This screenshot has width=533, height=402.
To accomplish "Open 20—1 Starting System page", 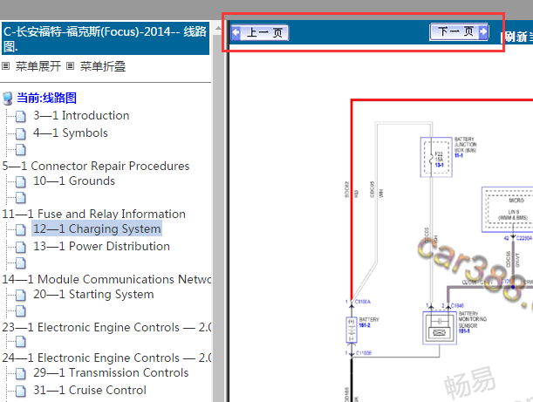I will click(x=93, y=294).
